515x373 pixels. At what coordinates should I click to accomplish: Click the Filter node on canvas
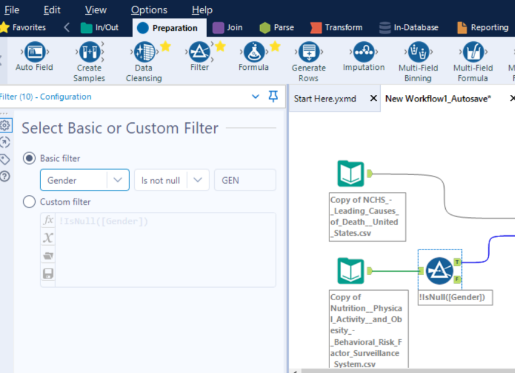[439, 270]
